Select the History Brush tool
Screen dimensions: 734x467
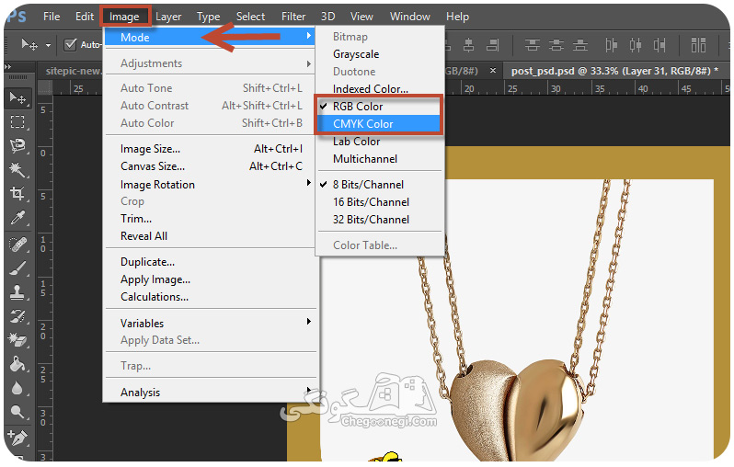17,317
